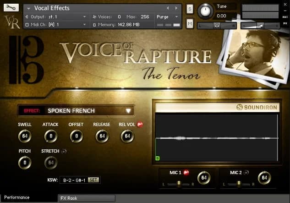The image size is (290, 203).
Task: Disable the MIC 1 red LED
Action: [x=186, y=173]
